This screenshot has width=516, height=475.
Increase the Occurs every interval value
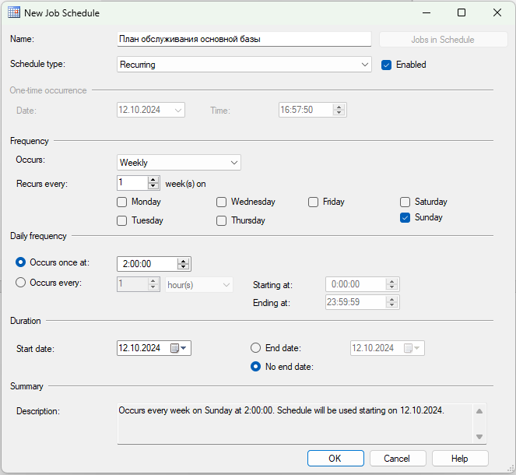pyautogui.click(x=153, y=281)
